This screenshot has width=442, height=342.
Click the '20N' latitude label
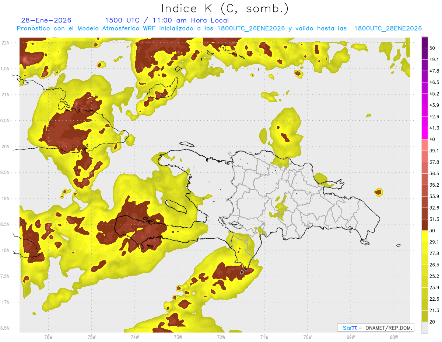pyautogui.click(x=5, y=146)
